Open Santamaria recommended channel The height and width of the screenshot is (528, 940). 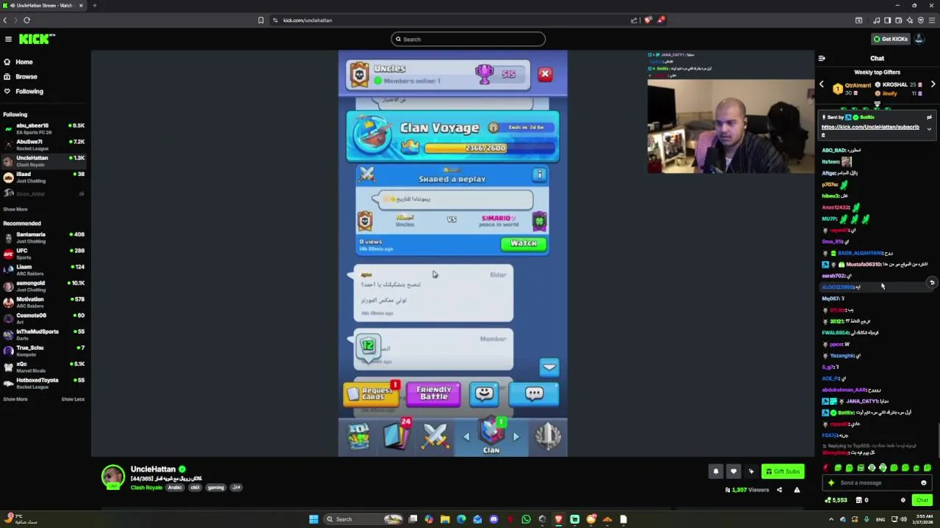44,237
